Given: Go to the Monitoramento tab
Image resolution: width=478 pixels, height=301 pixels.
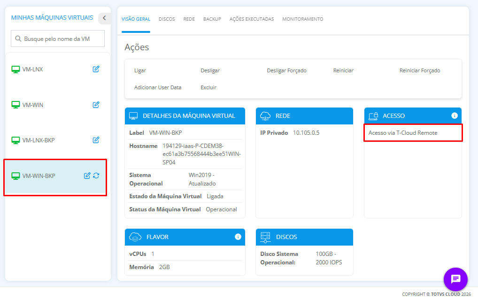Looking at the screenshot, I should pos(303,19).
